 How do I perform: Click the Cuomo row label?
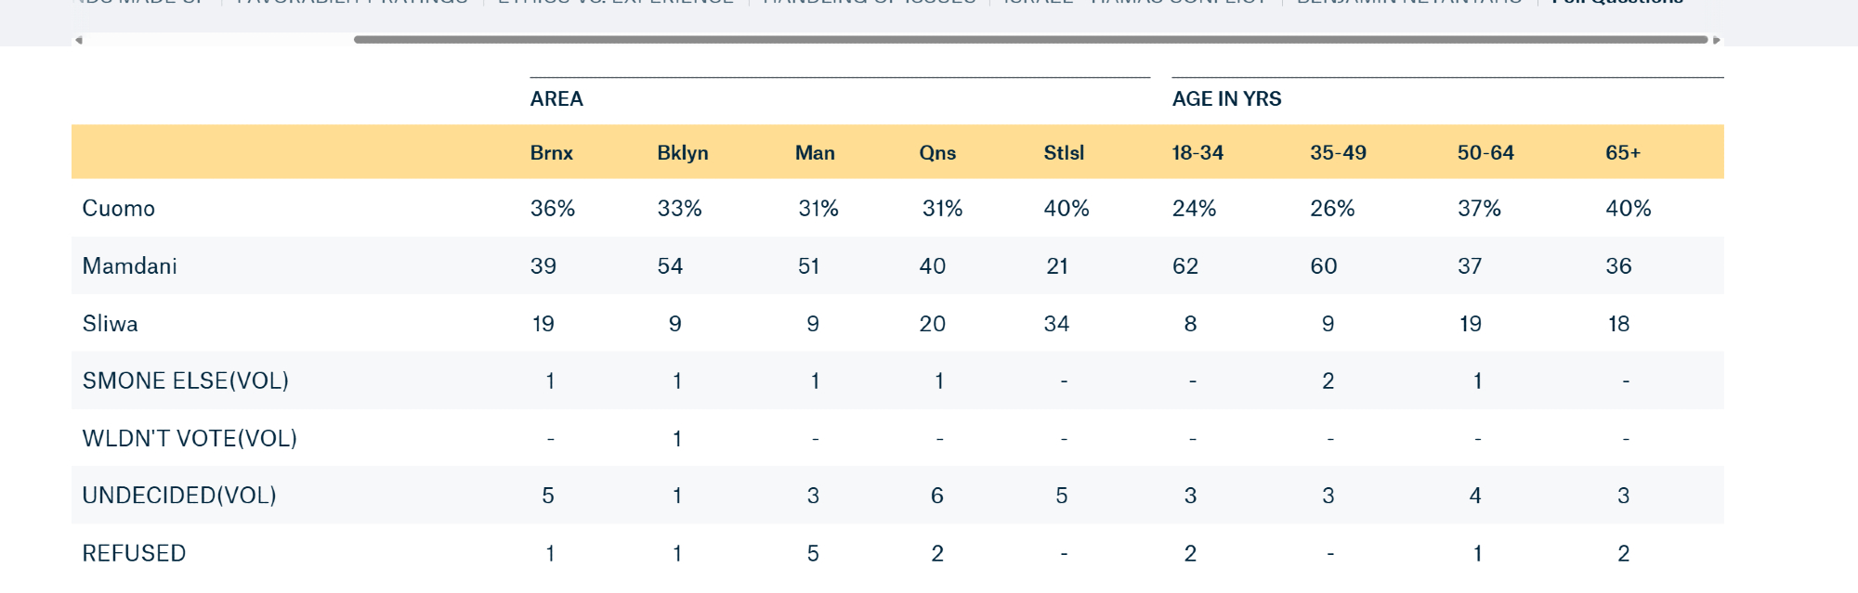coord(119,209)
